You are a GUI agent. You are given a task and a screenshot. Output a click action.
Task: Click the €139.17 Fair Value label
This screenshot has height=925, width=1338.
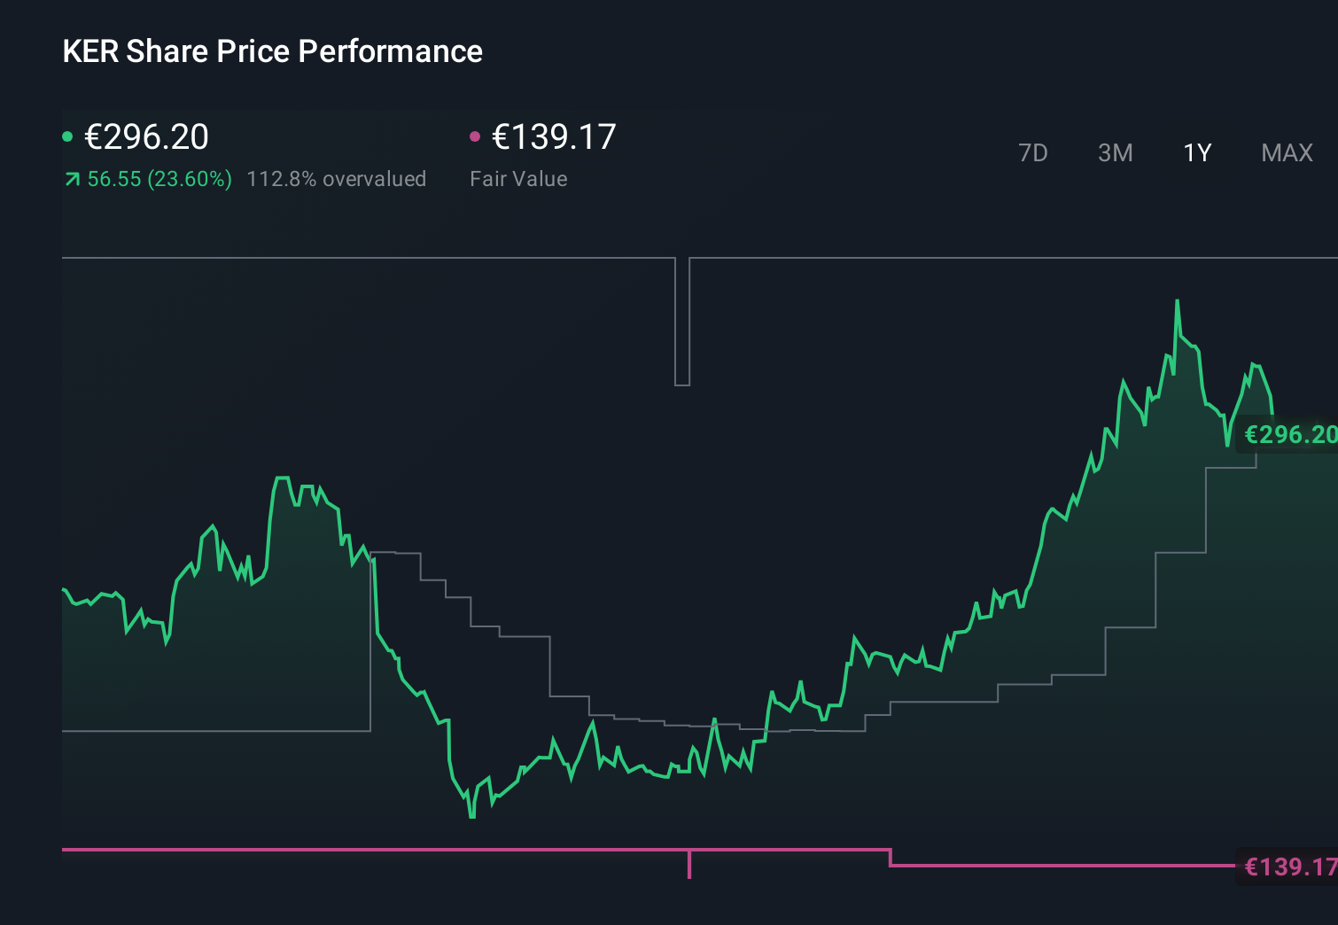(x=553, y=137)
